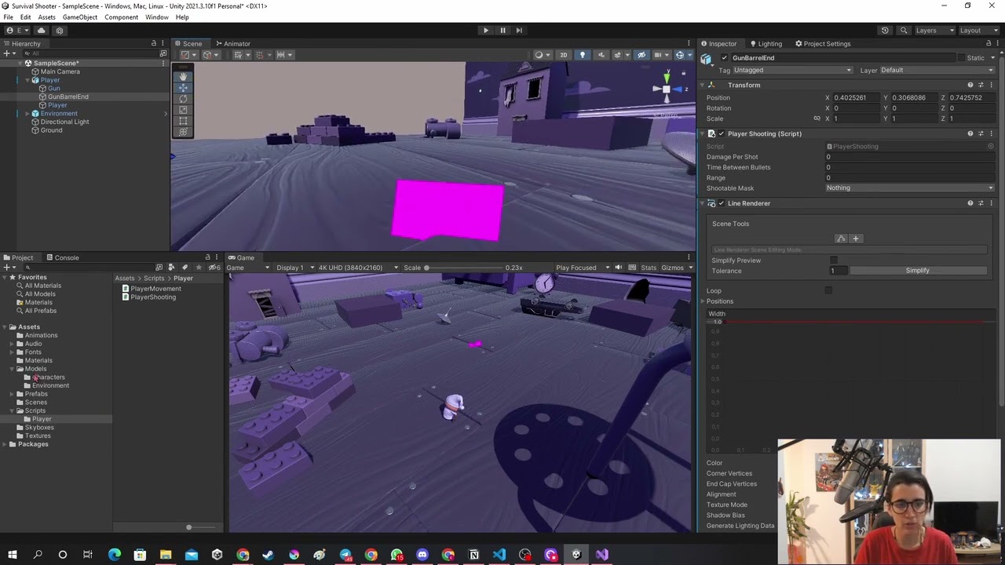Viewport: 1005px width, 565px height.
Task: Click the Step frame button
Action: 519,31
